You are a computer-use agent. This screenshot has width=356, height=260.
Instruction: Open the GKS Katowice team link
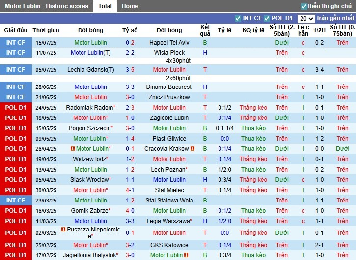[169, 245]
